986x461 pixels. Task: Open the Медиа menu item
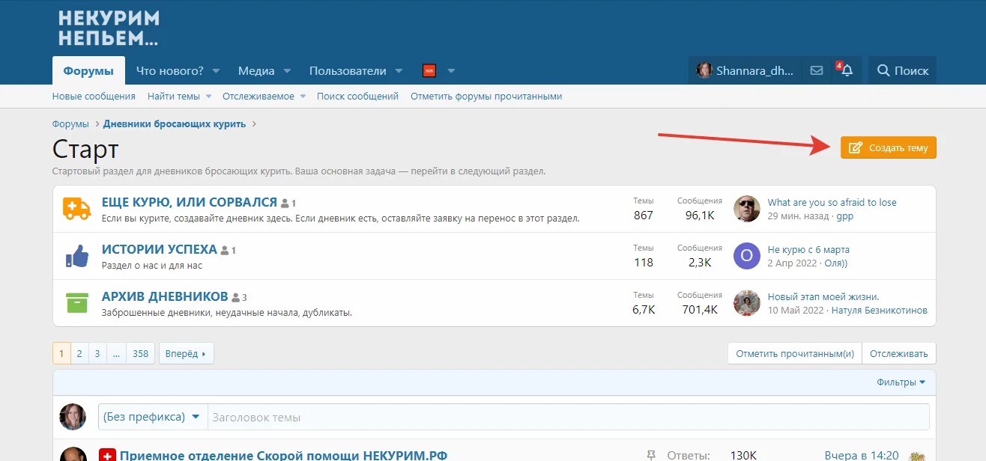click(255, 71)
